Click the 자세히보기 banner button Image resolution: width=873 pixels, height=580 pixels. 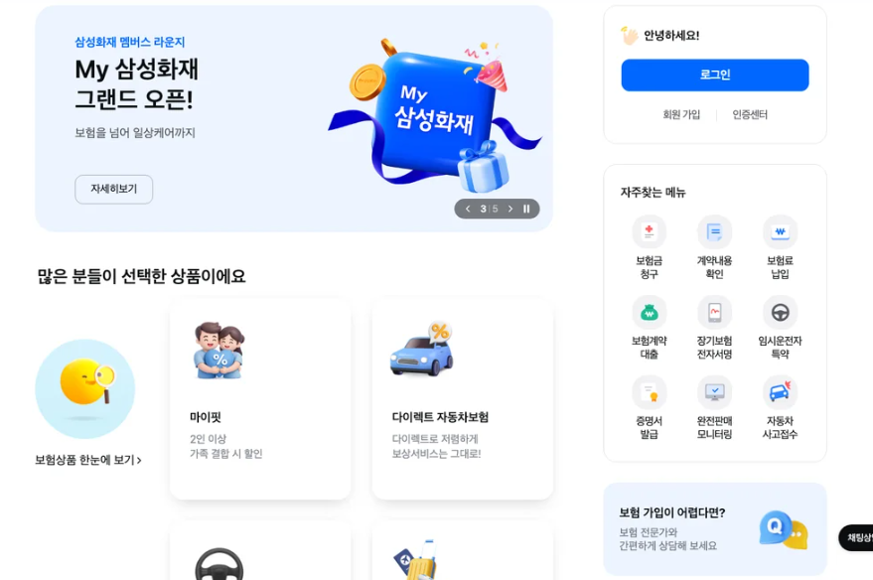pos(113,190)
